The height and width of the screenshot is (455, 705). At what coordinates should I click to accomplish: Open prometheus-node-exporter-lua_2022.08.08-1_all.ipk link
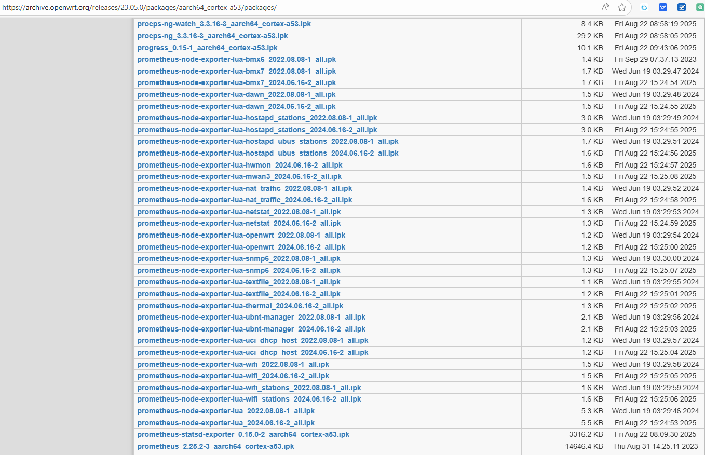226,411
